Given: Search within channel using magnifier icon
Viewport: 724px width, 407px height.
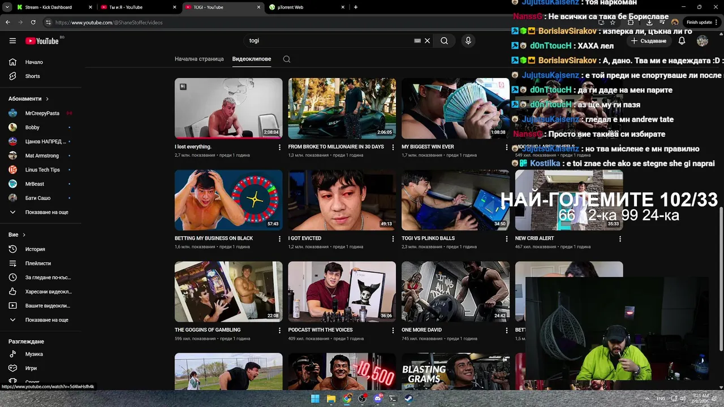Looking at the screenshot, I should [x=287, y=59].
